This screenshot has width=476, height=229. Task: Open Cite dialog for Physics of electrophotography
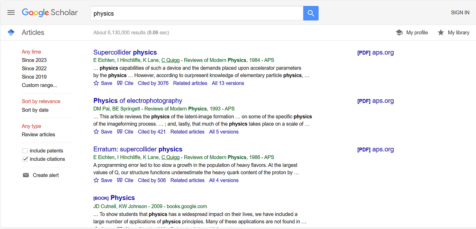click(x=125, y=131)
